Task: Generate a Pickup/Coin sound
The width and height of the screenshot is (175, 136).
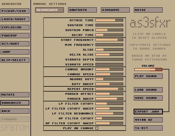Action: coord(15,11)
